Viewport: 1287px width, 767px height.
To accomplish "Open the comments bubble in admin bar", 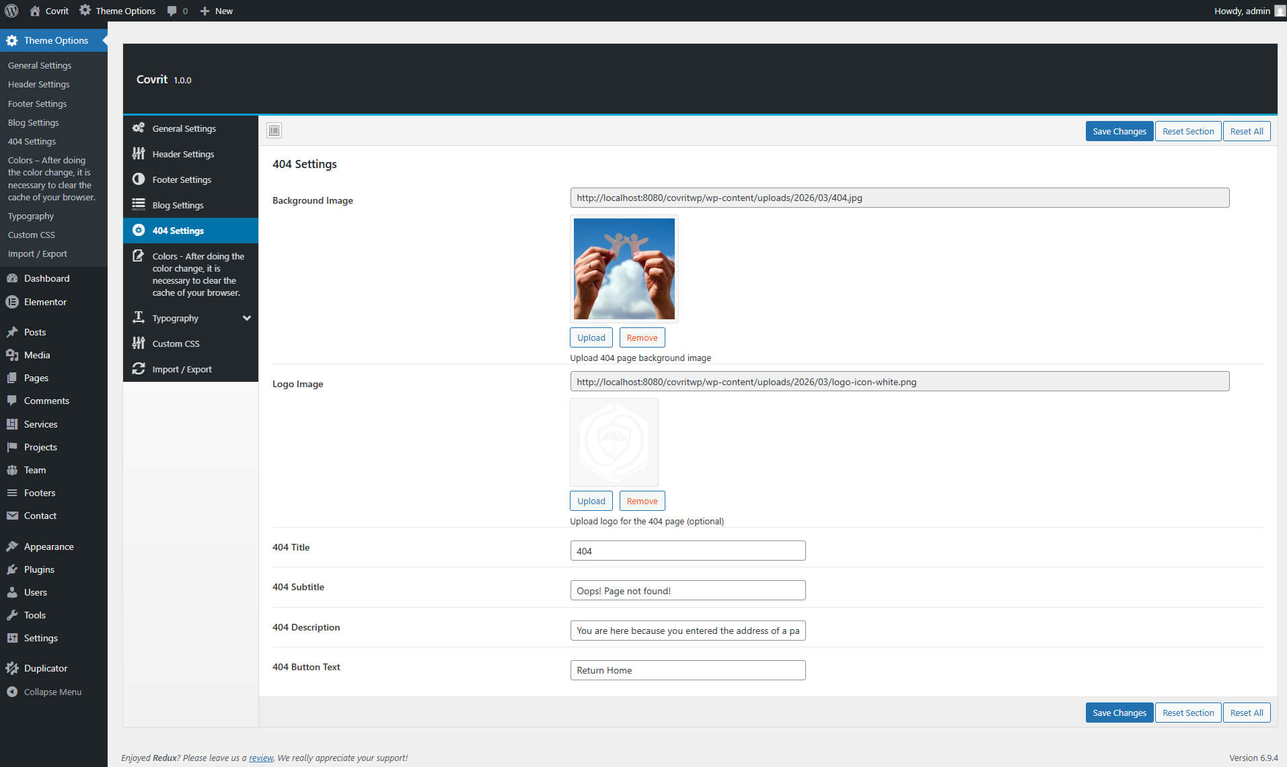I will point(177,11).
